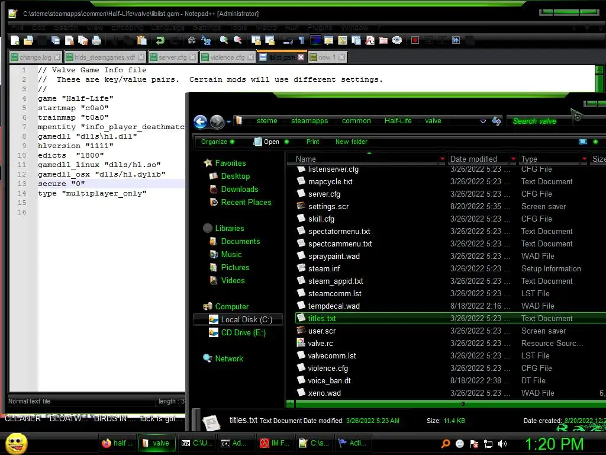This screenshot has width=606, height=455.
Task: Switch to the server.cfg tab
Action: [173, 57]
